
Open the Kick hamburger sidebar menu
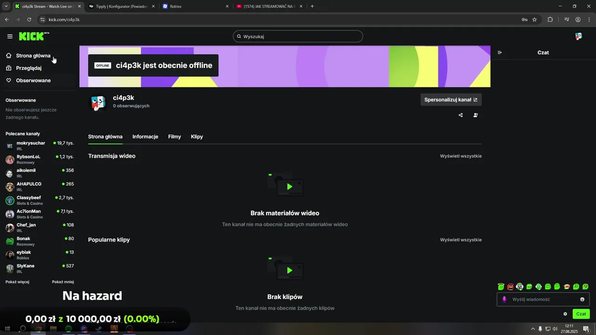point(10,36)
